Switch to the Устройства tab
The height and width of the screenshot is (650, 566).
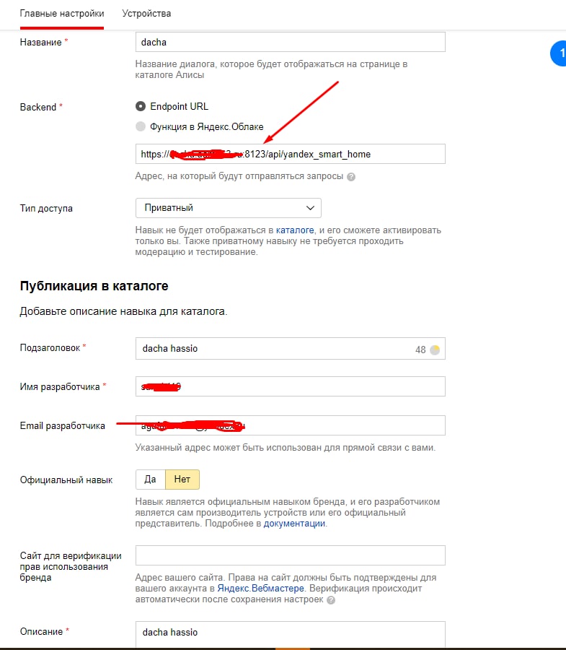pos(146,14)
